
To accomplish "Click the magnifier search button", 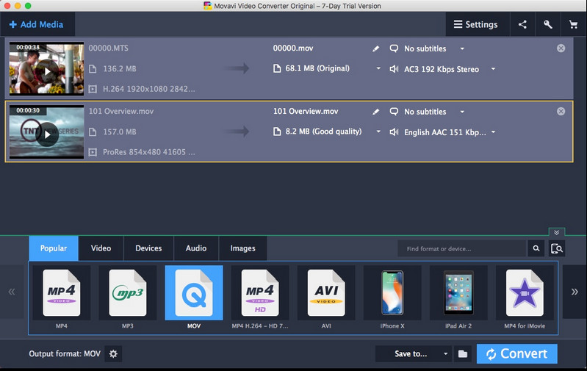I will tap(536, 248).
